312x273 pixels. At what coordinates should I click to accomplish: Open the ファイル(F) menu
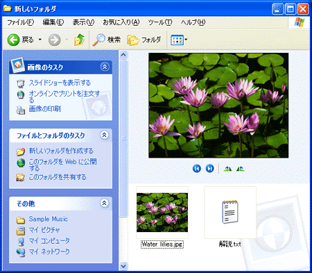tap(21, 22)
